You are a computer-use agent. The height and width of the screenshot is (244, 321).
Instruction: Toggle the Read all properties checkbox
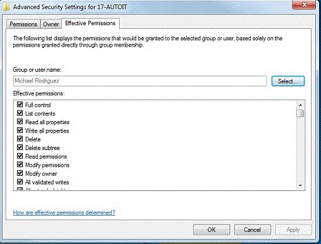(x=20, y=122)
